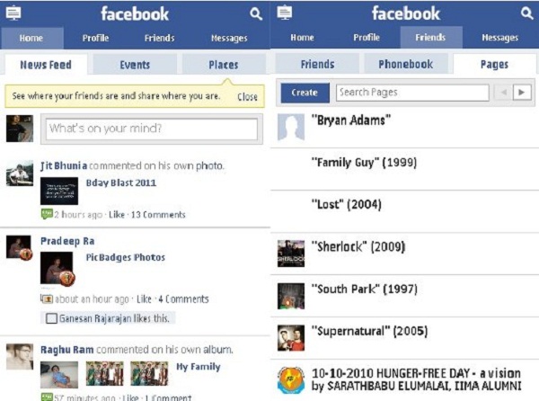Select the Phonebook tab
The width and height of the screenshot is (539, 401).
point(406,64)
